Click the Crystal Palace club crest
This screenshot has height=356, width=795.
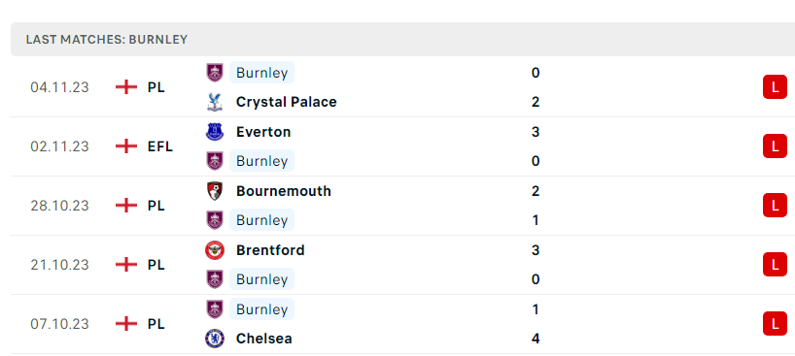click(215, 102)
